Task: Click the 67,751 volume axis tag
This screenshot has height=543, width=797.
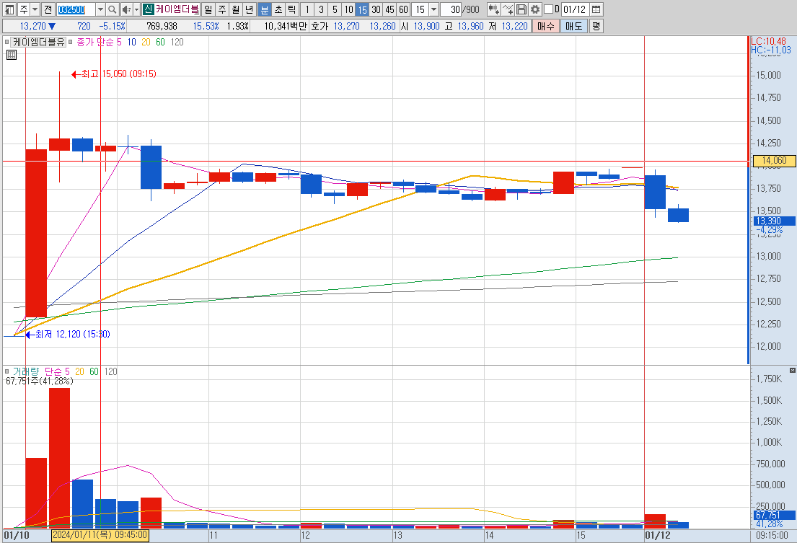Action: tap(774, 515)
